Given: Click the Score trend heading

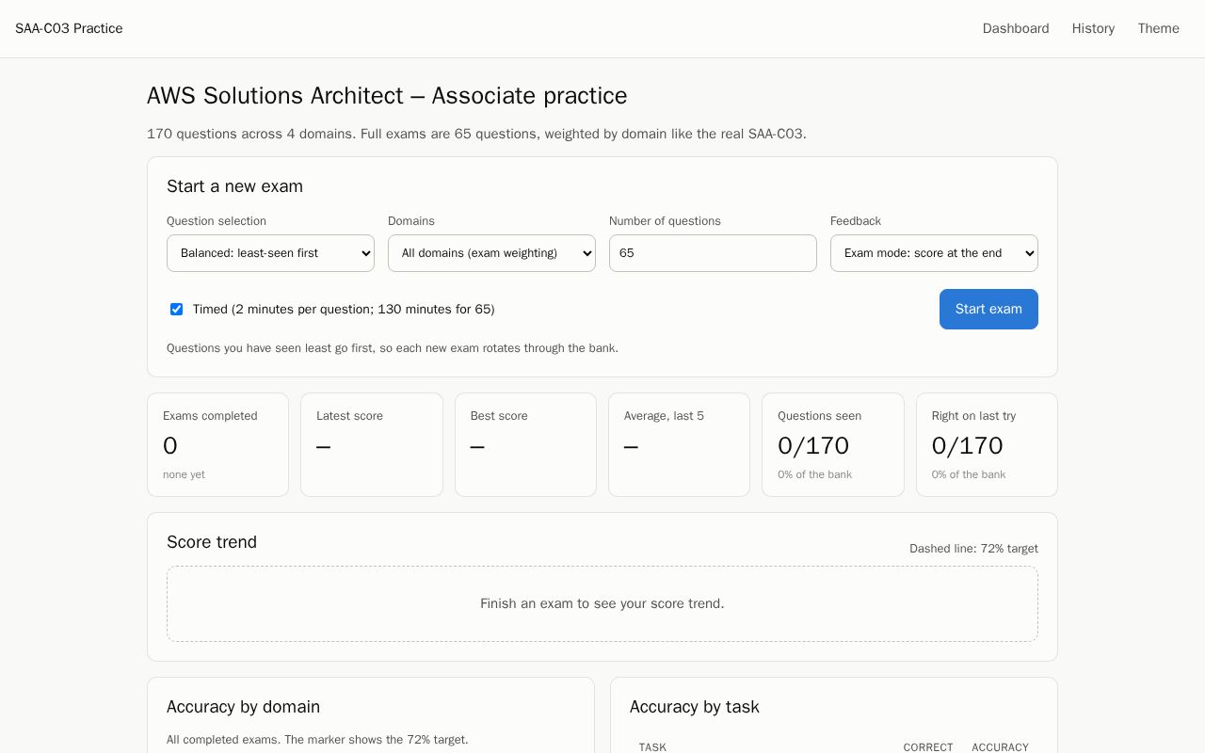Looking at the screenshot, I should tap(212, 542).
